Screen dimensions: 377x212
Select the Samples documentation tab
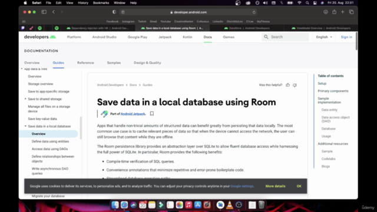pyautogui.click(x=114, y=63)
